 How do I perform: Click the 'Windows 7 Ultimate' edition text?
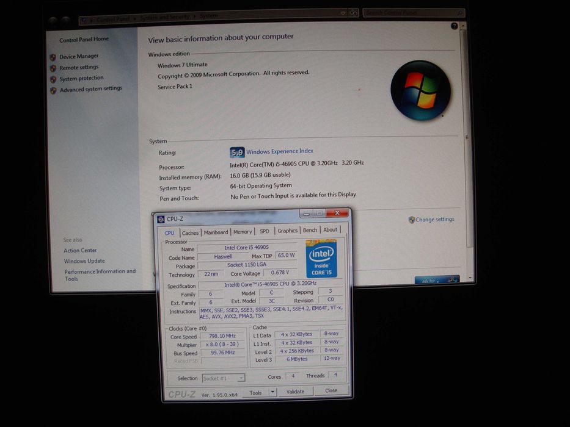[x=183, y=65]
